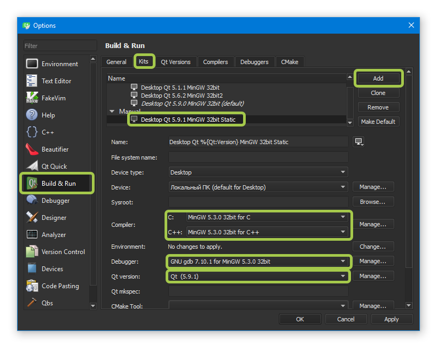Open the Debugger dropdown
Viewport: 437px width, 348px height.
(258, 262)
